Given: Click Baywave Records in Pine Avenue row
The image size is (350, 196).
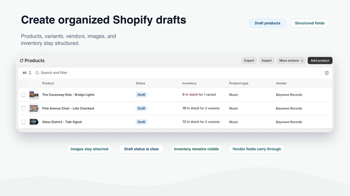Looking at the screenshot, I should (289, 108).
